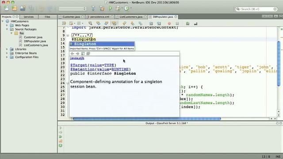Screen dimensions: 283x159
Task: Collapse the foo package node
Action: [x=11, y=33]
